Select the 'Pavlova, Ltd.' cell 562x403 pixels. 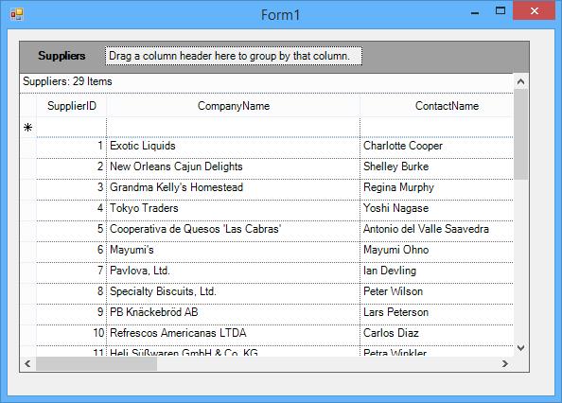234,272
